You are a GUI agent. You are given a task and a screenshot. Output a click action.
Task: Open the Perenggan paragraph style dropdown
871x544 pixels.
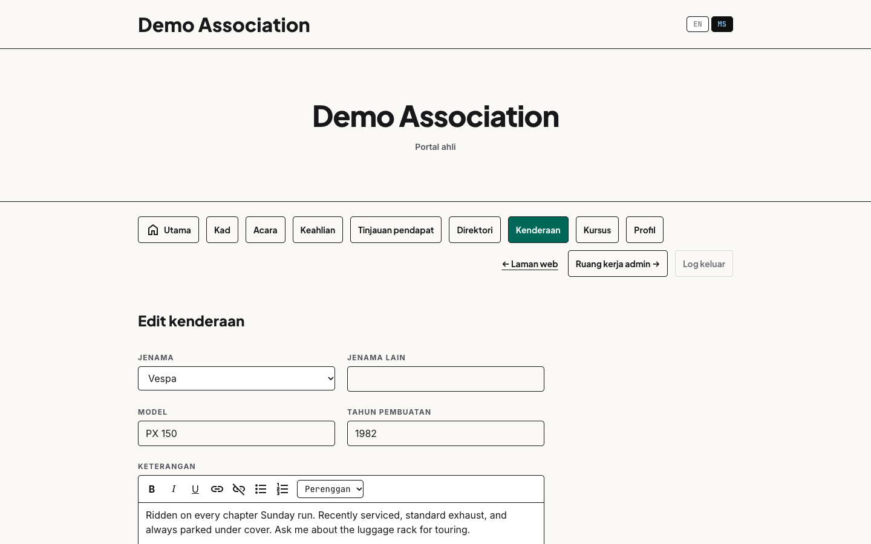[x=330, y=489]
